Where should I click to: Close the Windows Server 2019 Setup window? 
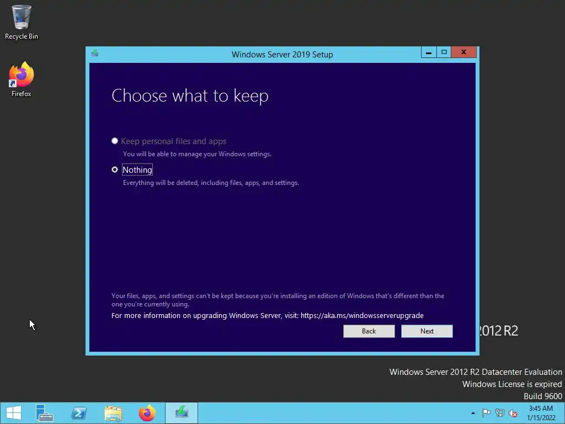click(463, 52)
